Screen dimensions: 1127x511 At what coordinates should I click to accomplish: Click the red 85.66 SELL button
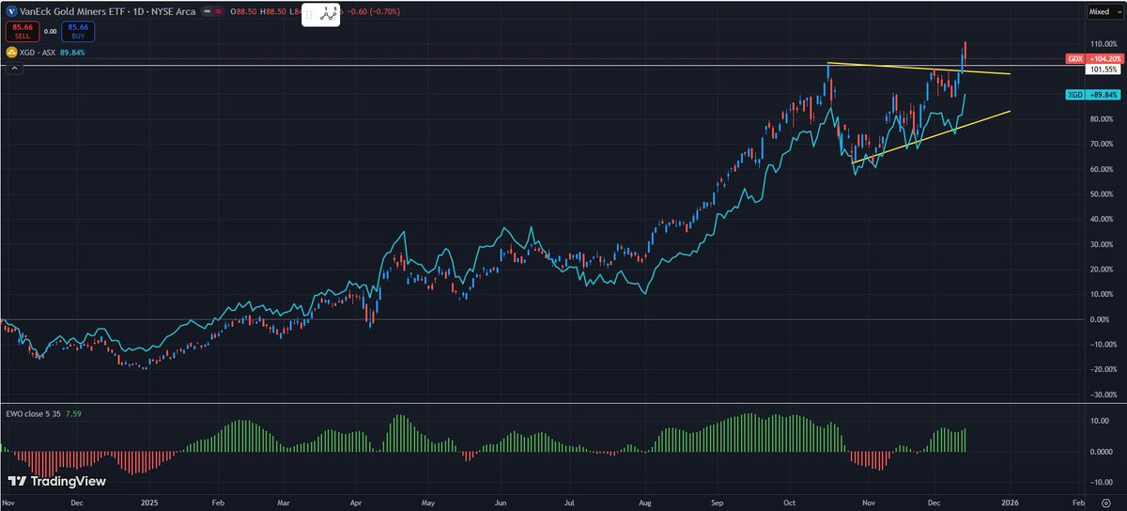(x=23, y=31)
